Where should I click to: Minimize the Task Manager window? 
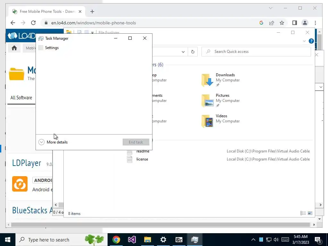click(x=115, y=38)
